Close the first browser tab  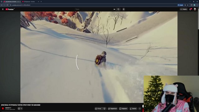click(x=20, y=2)
